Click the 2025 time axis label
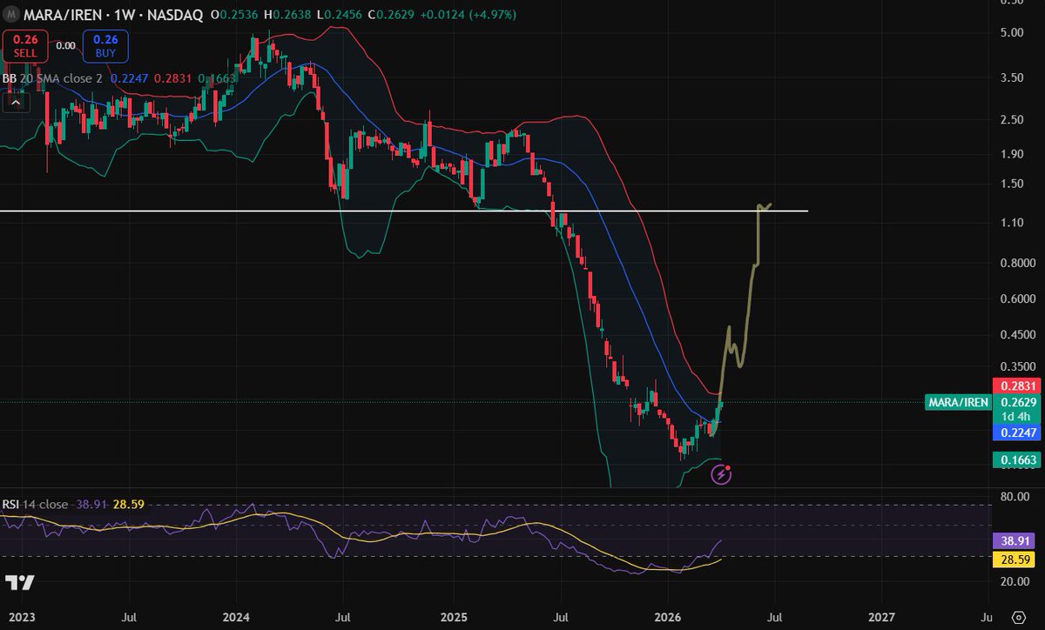Image resolution: width=1045 pixels, height=630 pixels. [453, 617]
